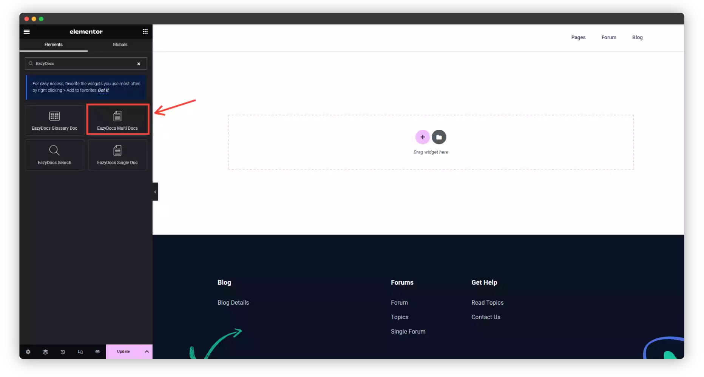Image resolution: width=704 pixels, height=377 pixels.
Task: Open the Elementor hamburger menu
Action: tap(27, 32)
